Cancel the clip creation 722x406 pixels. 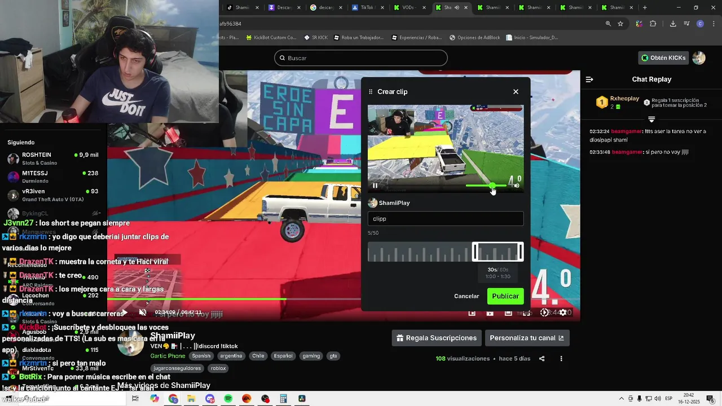(x=466, y=296)
